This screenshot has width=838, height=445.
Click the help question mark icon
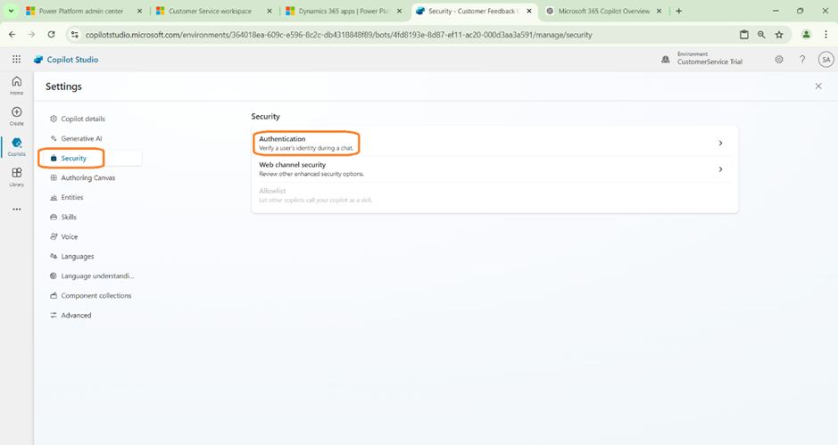pos(802,60)
